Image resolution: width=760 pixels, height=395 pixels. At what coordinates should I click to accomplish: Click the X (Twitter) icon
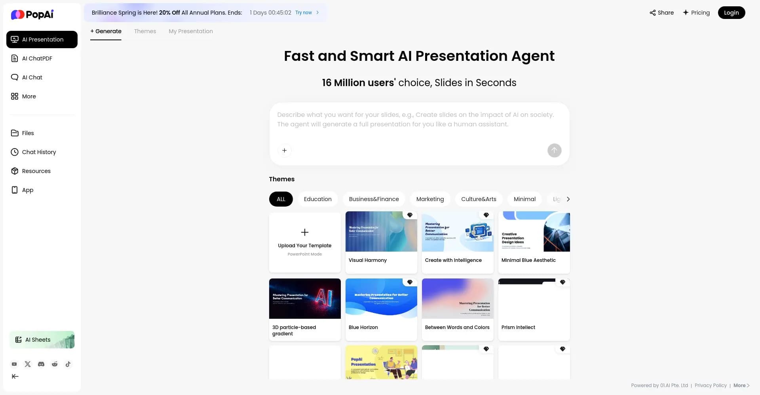(28, 364)
